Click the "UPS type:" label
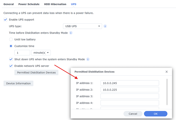Screen dimensions: 176x120 [x=15, y=26]
